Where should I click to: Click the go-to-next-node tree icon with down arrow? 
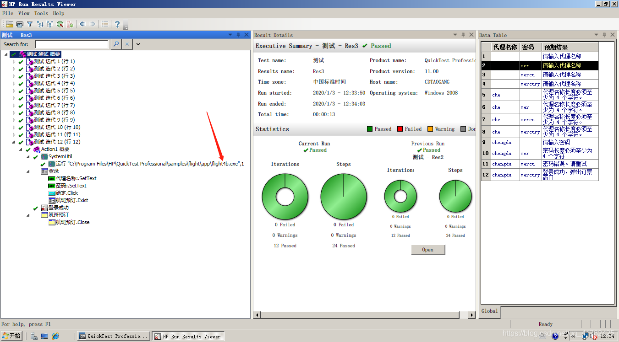[40, 24]
